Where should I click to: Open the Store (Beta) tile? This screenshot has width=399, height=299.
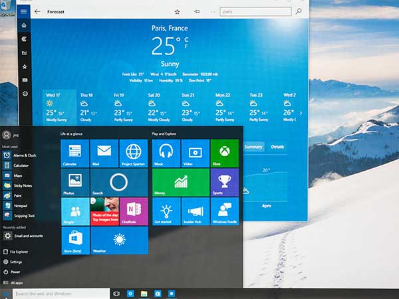75,240
